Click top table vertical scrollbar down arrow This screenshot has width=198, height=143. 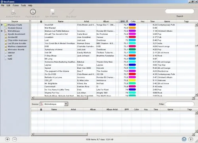[x=196, y=94]
